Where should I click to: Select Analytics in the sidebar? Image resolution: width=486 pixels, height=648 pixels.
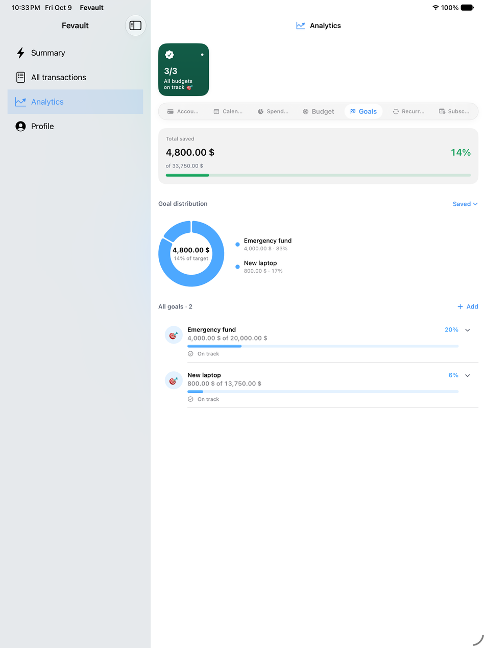(75, 102)
